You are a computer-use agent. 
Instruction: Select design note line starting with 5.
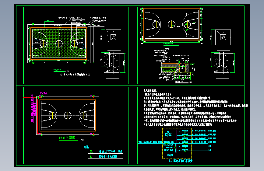[178, 124]
